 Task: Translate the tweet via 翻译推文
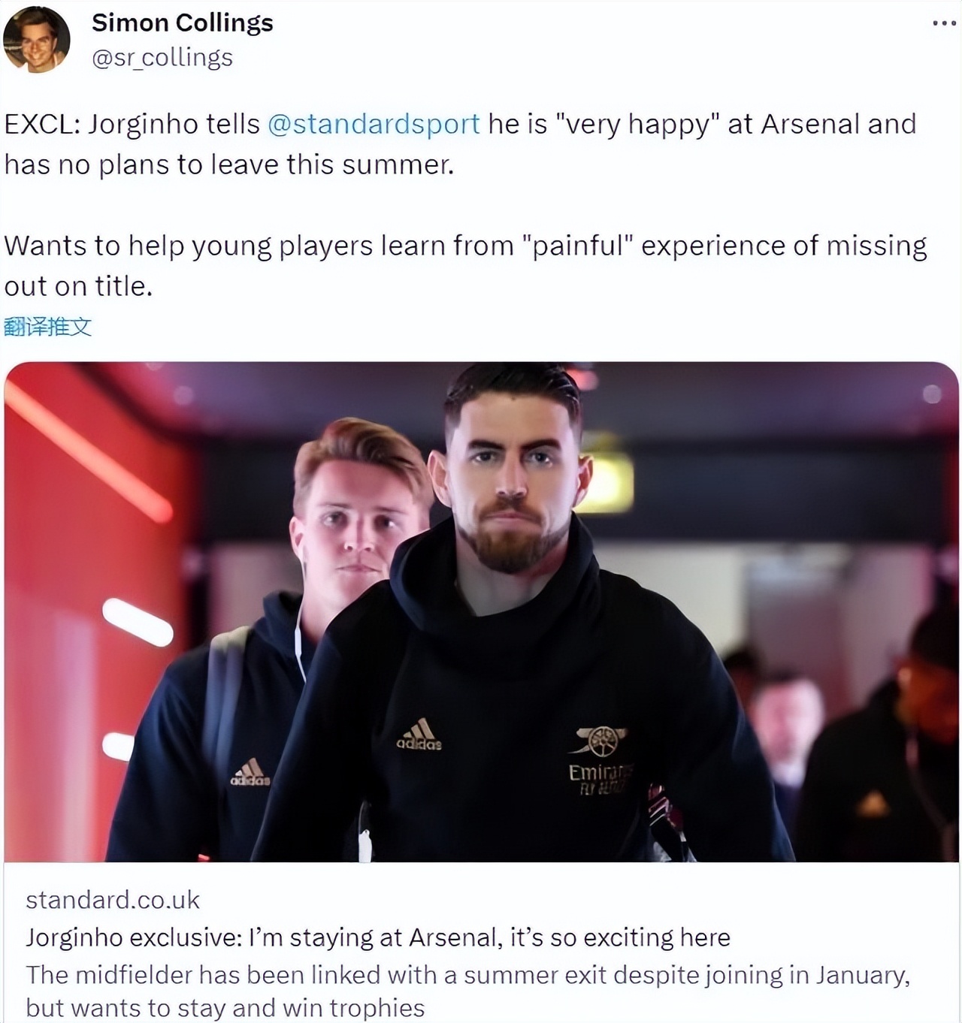(48, 327)
